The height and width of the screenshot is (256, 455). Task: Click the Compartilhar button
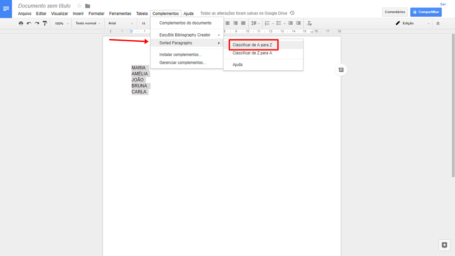[426, 12]
